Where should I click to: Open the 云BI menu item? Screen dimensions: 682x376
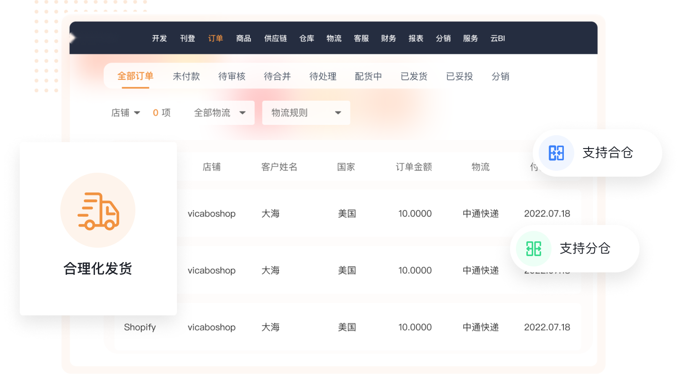(497, 38)
